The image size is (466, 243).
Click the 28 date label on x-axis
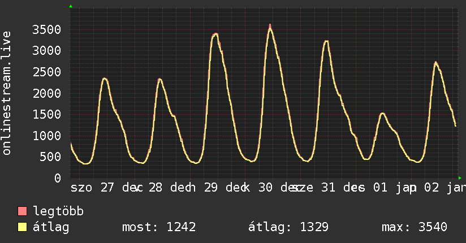point(156,188)
